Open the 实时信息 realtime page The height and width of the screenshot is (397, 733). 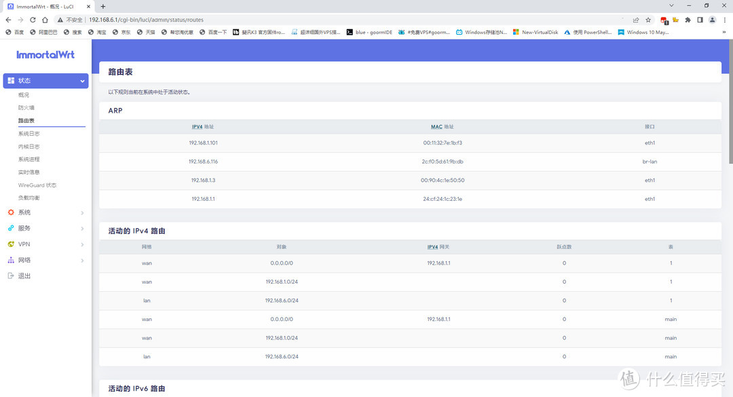[29, 172]
